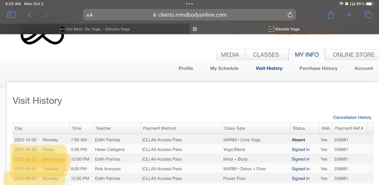The width and height of the screenshot is (379, 185).
Task: Click Signed in for Yoga Blend
Action: click(300, 150)
